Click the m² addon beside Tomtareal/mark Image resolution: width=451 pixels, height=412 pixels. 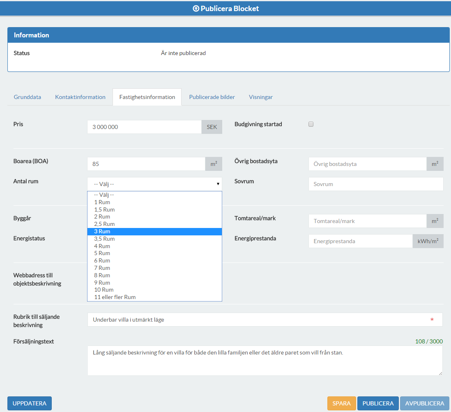[x=435, y=221]
